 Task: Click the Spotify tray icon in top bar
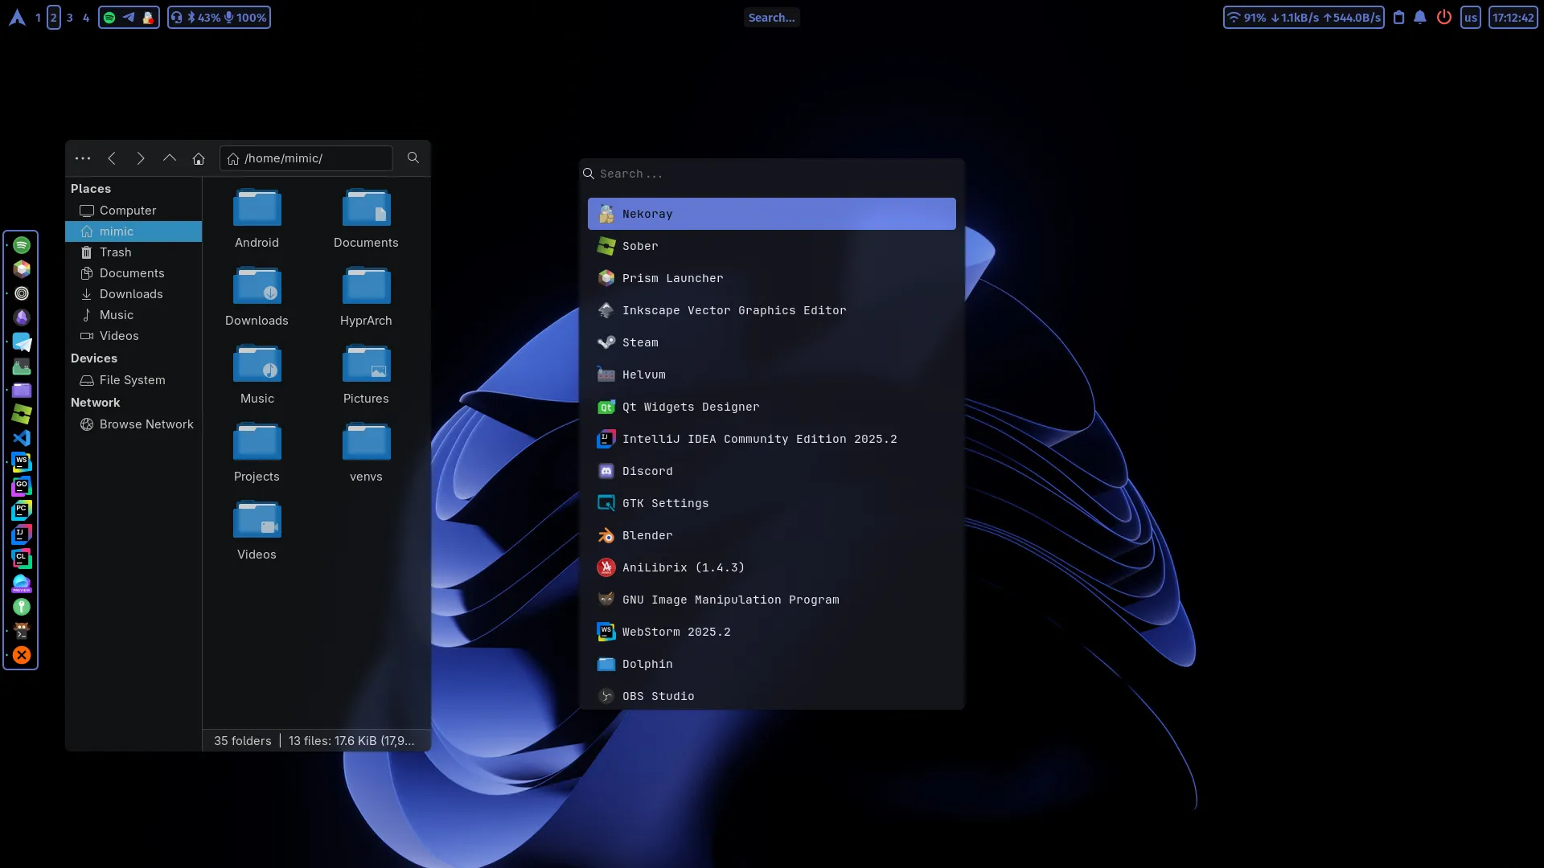click(109, 18)
